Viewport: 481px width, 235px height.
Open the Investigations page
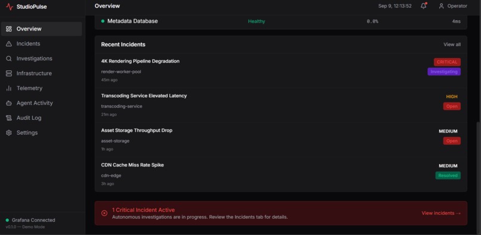pos(41,58)
